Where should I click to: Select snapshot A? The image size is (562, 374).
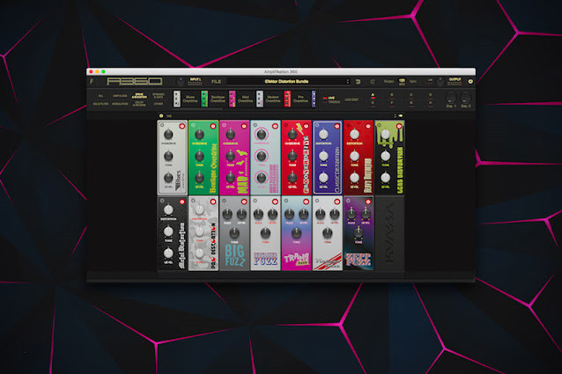[x=373, y=95]
